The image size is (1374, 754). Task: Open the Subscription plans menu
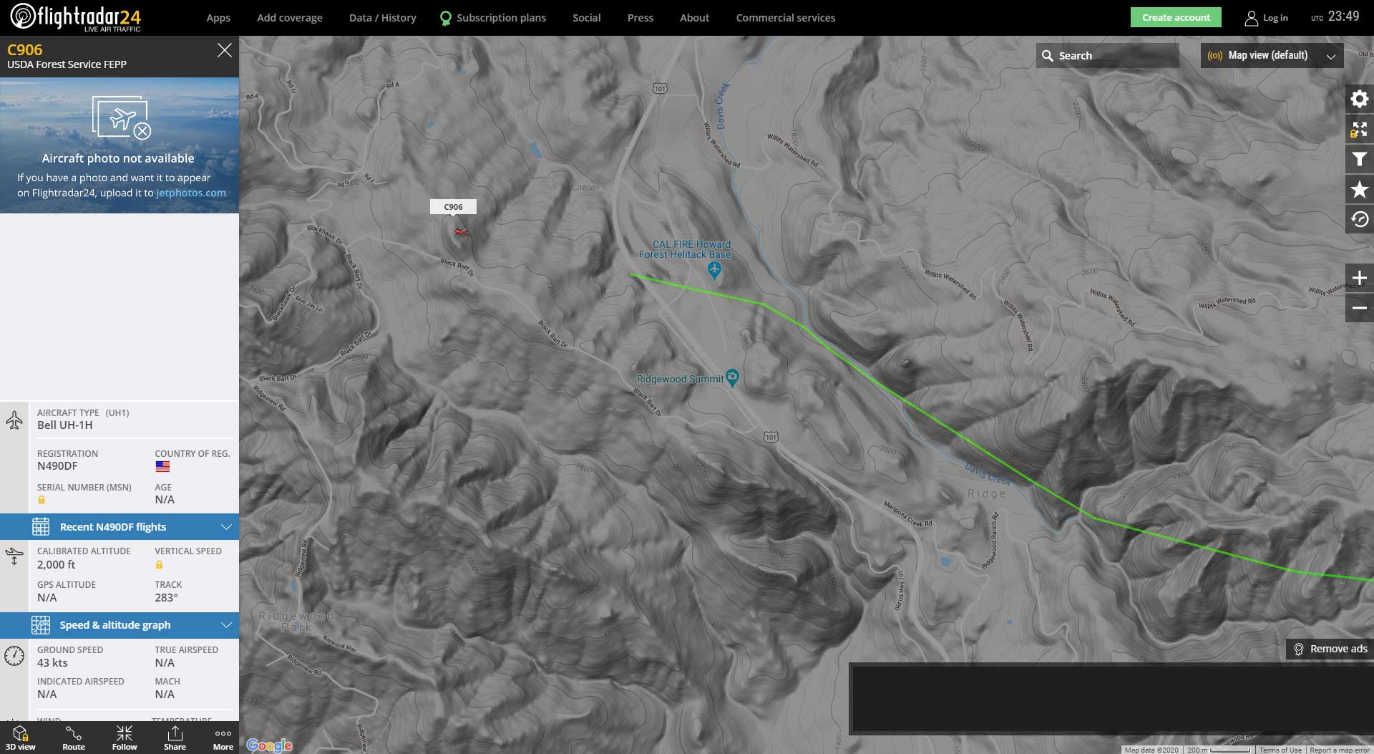(x=493, y=18)
